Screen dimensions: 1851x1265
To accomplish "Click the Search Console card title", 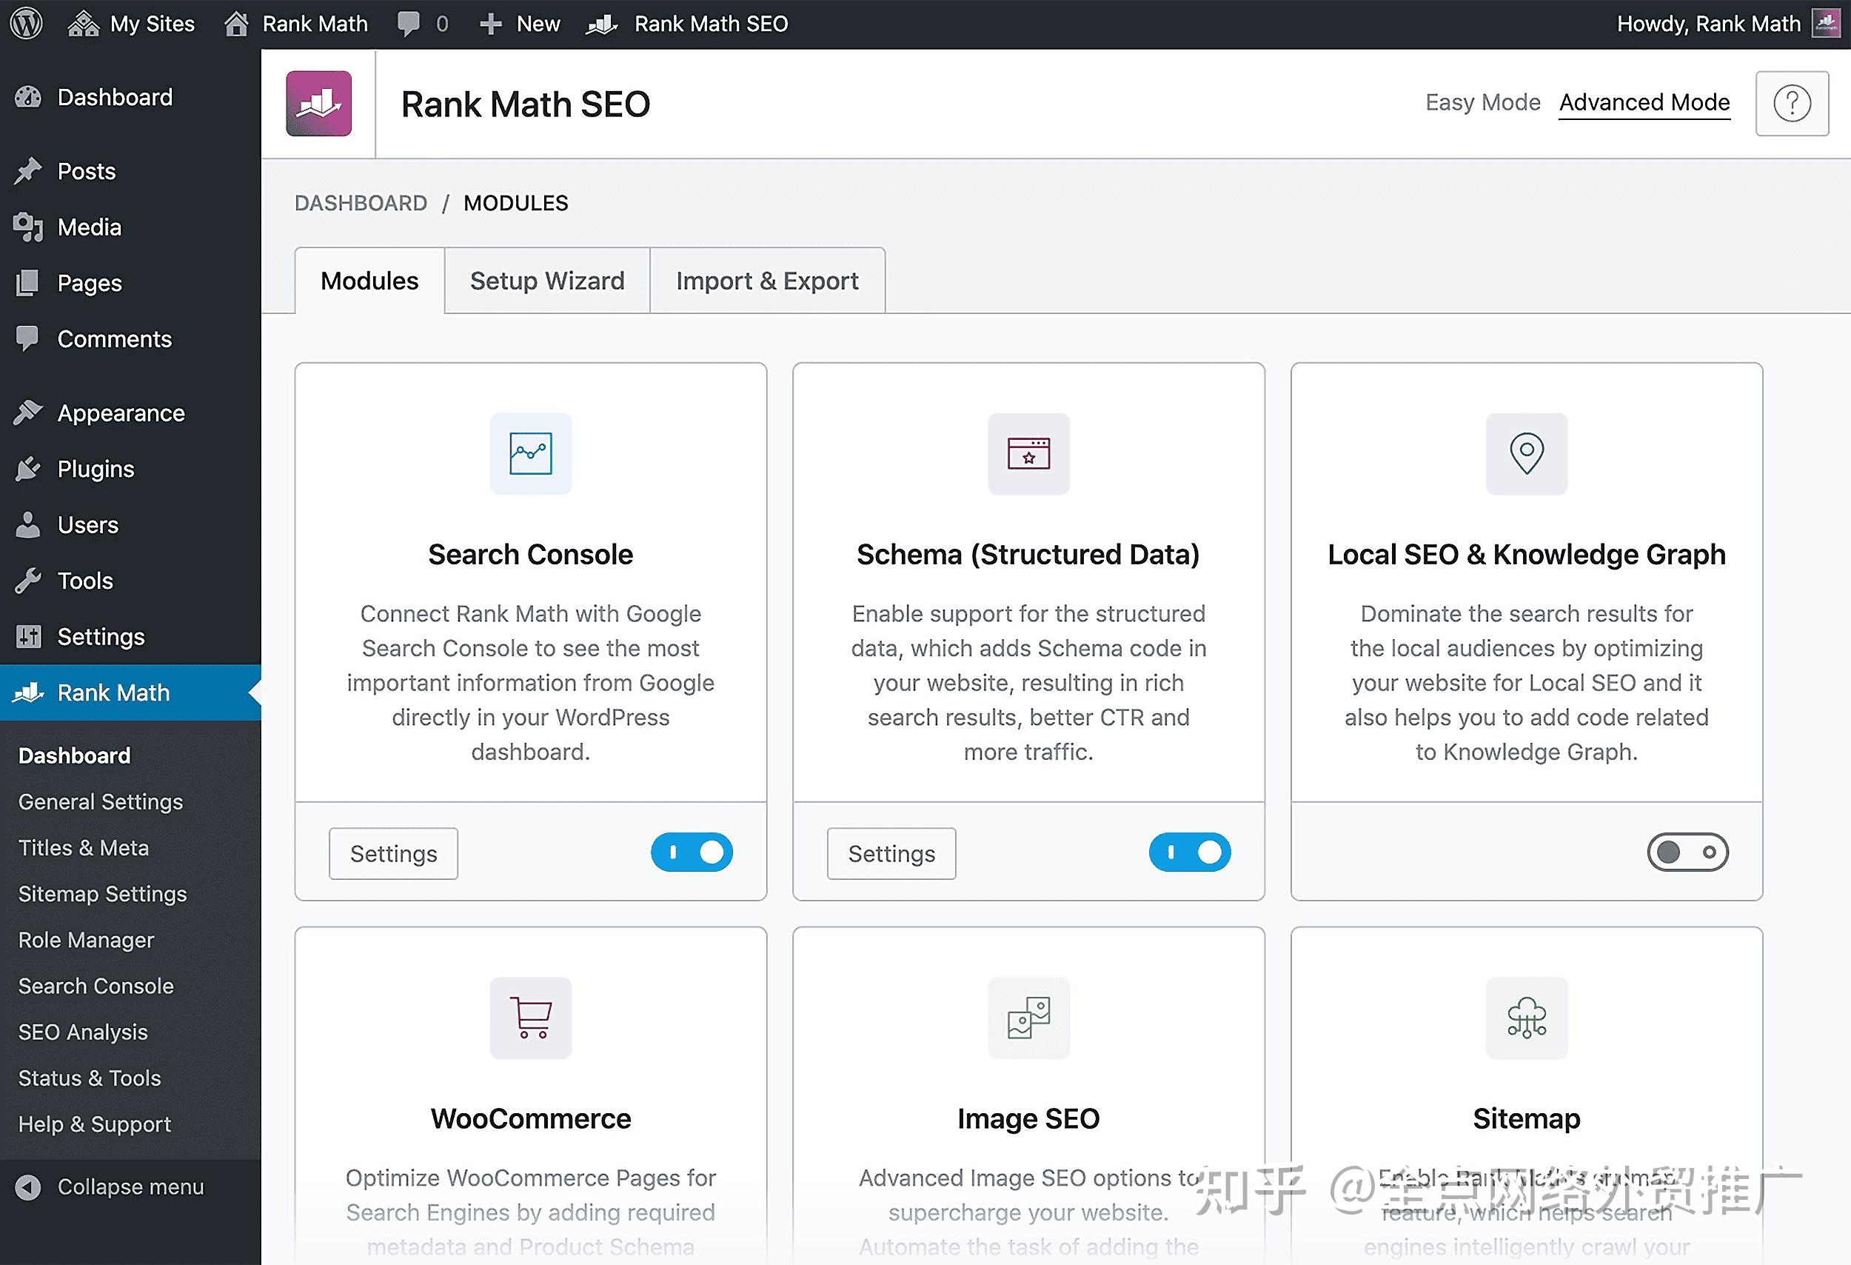I will (x=530, y=555).
